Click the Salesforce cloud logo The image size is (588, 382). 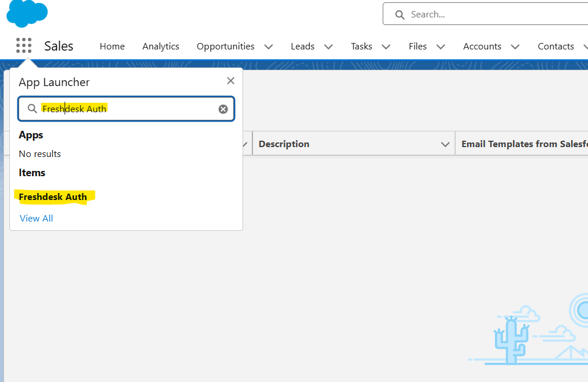pos(27,13)
